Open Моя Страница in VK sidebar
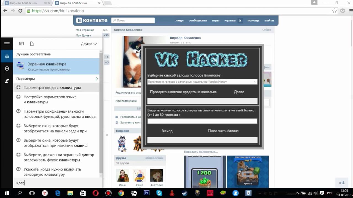The width and height of the screenshot is (353, 198). (85, 30)
